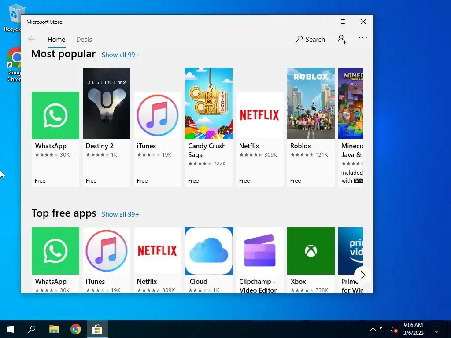451x338 pixels.
Task: Open the Windows Start menu
Action: click(11, 329)
